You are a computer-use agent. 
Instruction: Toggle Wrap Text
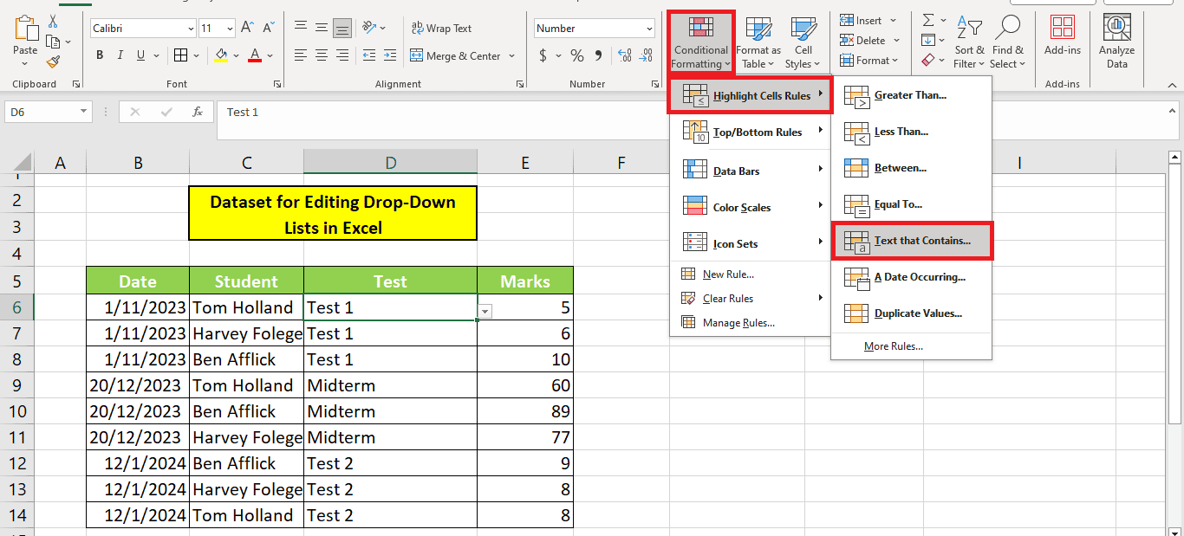click(441, 29)
